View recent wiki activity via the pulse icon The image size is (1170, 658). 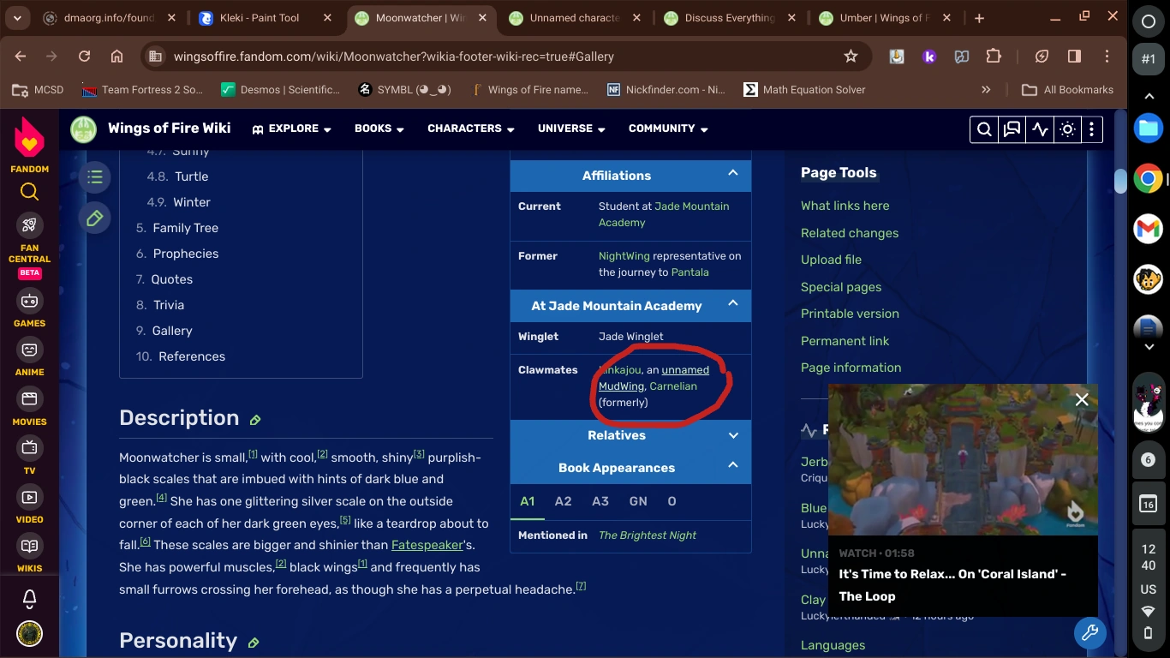1040,129
